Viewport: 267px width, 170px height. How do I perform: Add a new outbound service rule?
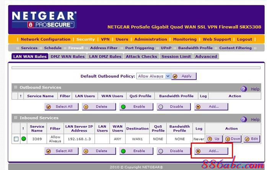pos(211,107)
